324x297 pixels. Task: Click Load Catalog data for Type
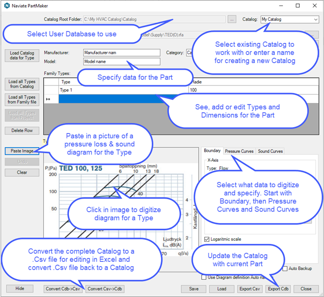click(22, 55)
